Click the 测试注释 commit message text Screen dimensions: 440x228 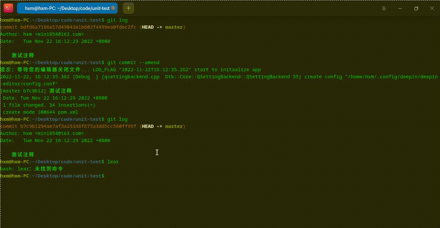coord(23,55)
